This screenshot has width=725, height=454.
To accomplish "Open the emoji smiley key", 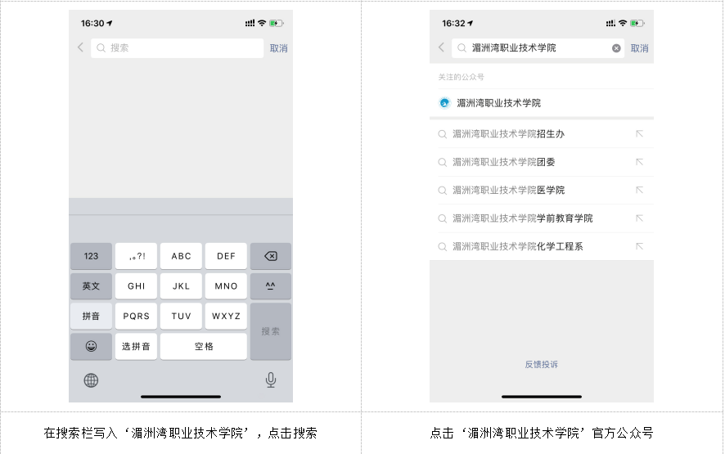I will [91, 346].
